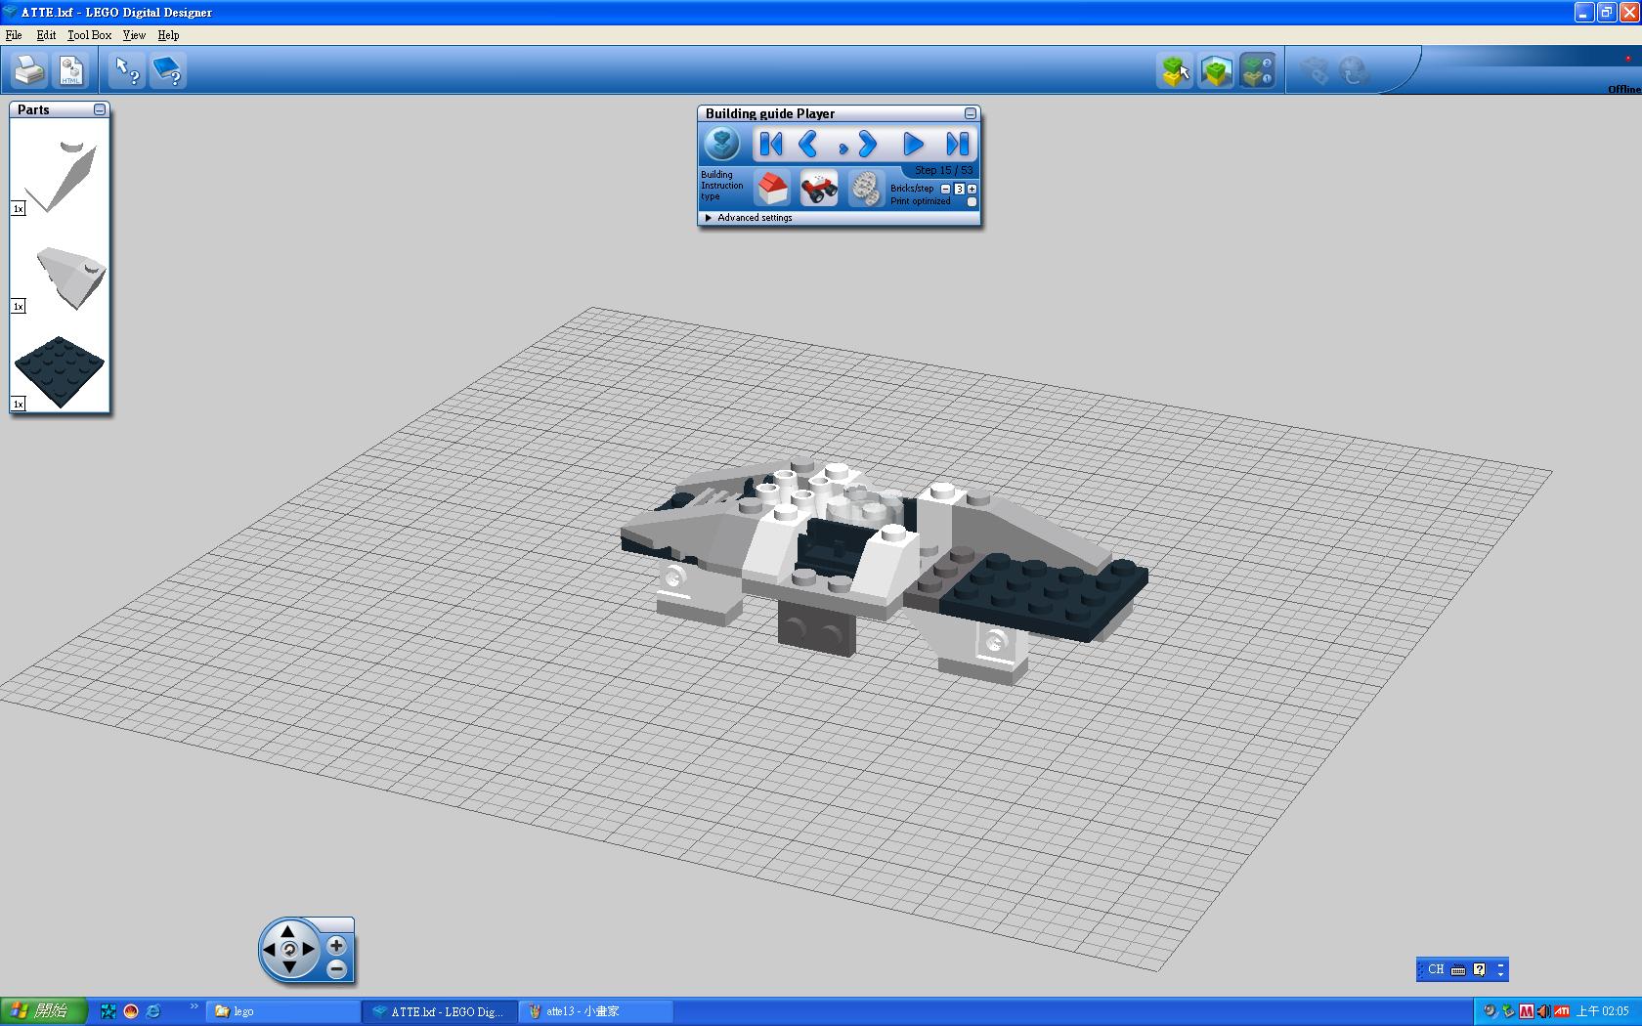Activate the What's This help cursor tool

pyautogui.click(x=127, y=70)
